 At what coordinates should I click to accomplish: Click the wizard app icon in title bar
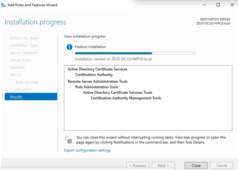[4, 5]
